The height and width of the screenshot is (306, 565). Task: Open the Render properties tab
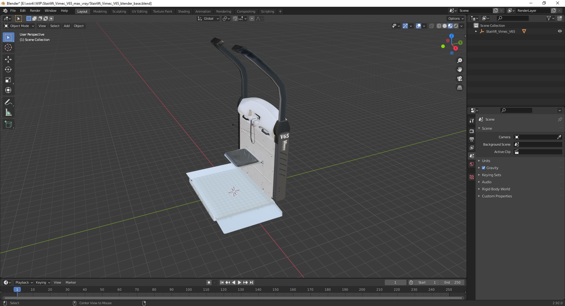(472, 131)
